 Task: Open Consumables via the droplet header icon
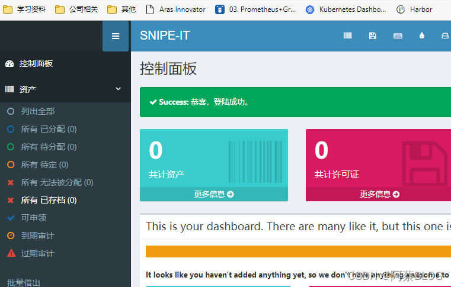coord(421,36)
